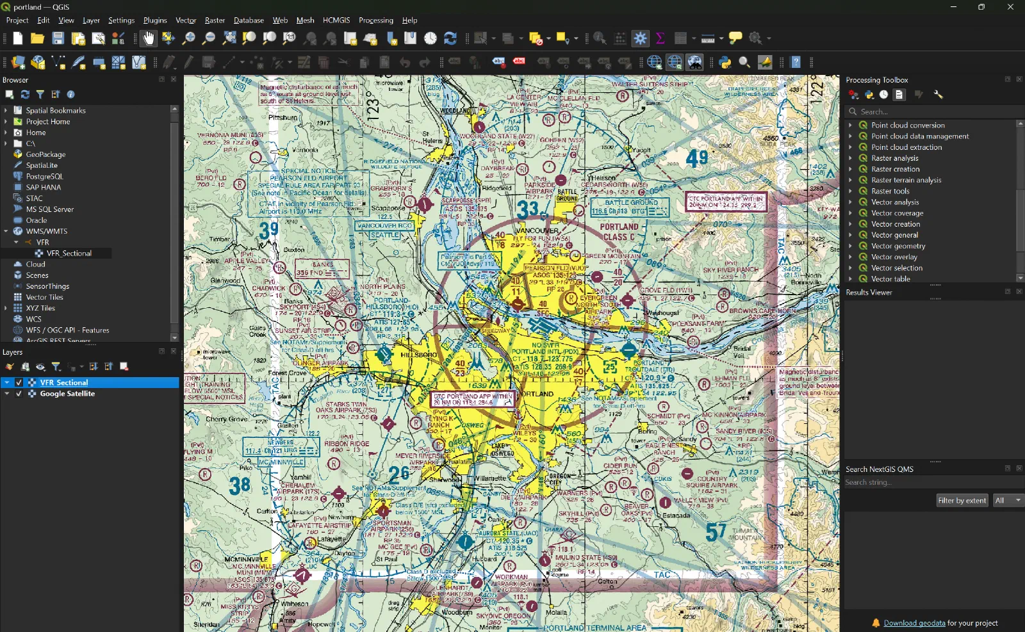The image size is (1025, 632).
Task: Open Processing options wrench icon
Action: pyautogui.click(x=939, y=95)
